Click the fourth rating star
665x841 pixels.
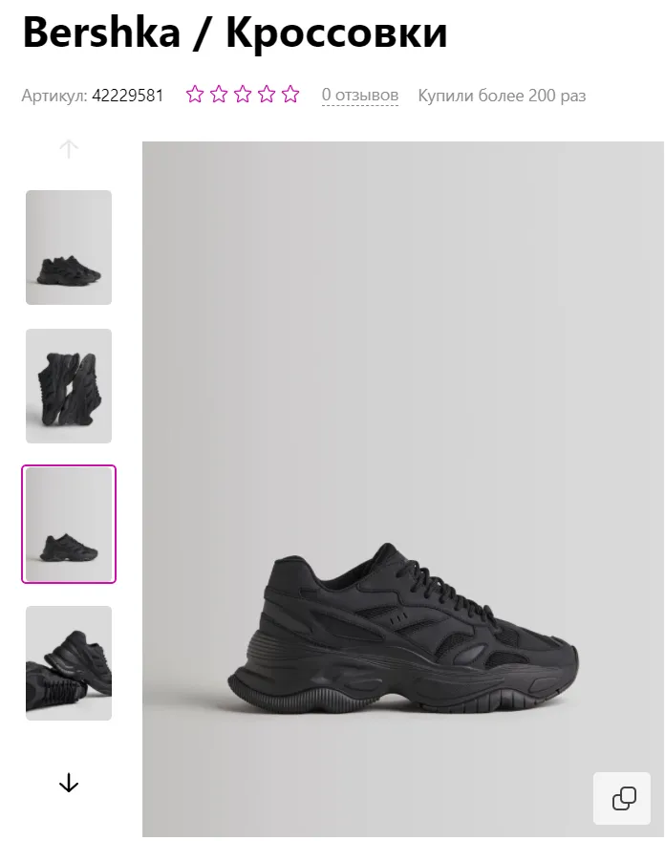(x=267, y=95)
